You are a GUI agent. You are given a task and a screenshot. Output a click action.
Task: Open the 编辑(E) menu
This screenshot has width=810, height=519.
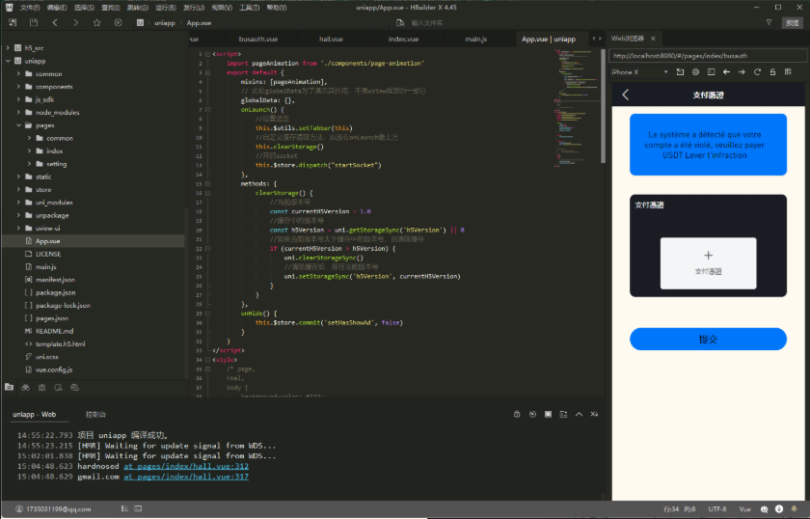(x=56, y=8)
